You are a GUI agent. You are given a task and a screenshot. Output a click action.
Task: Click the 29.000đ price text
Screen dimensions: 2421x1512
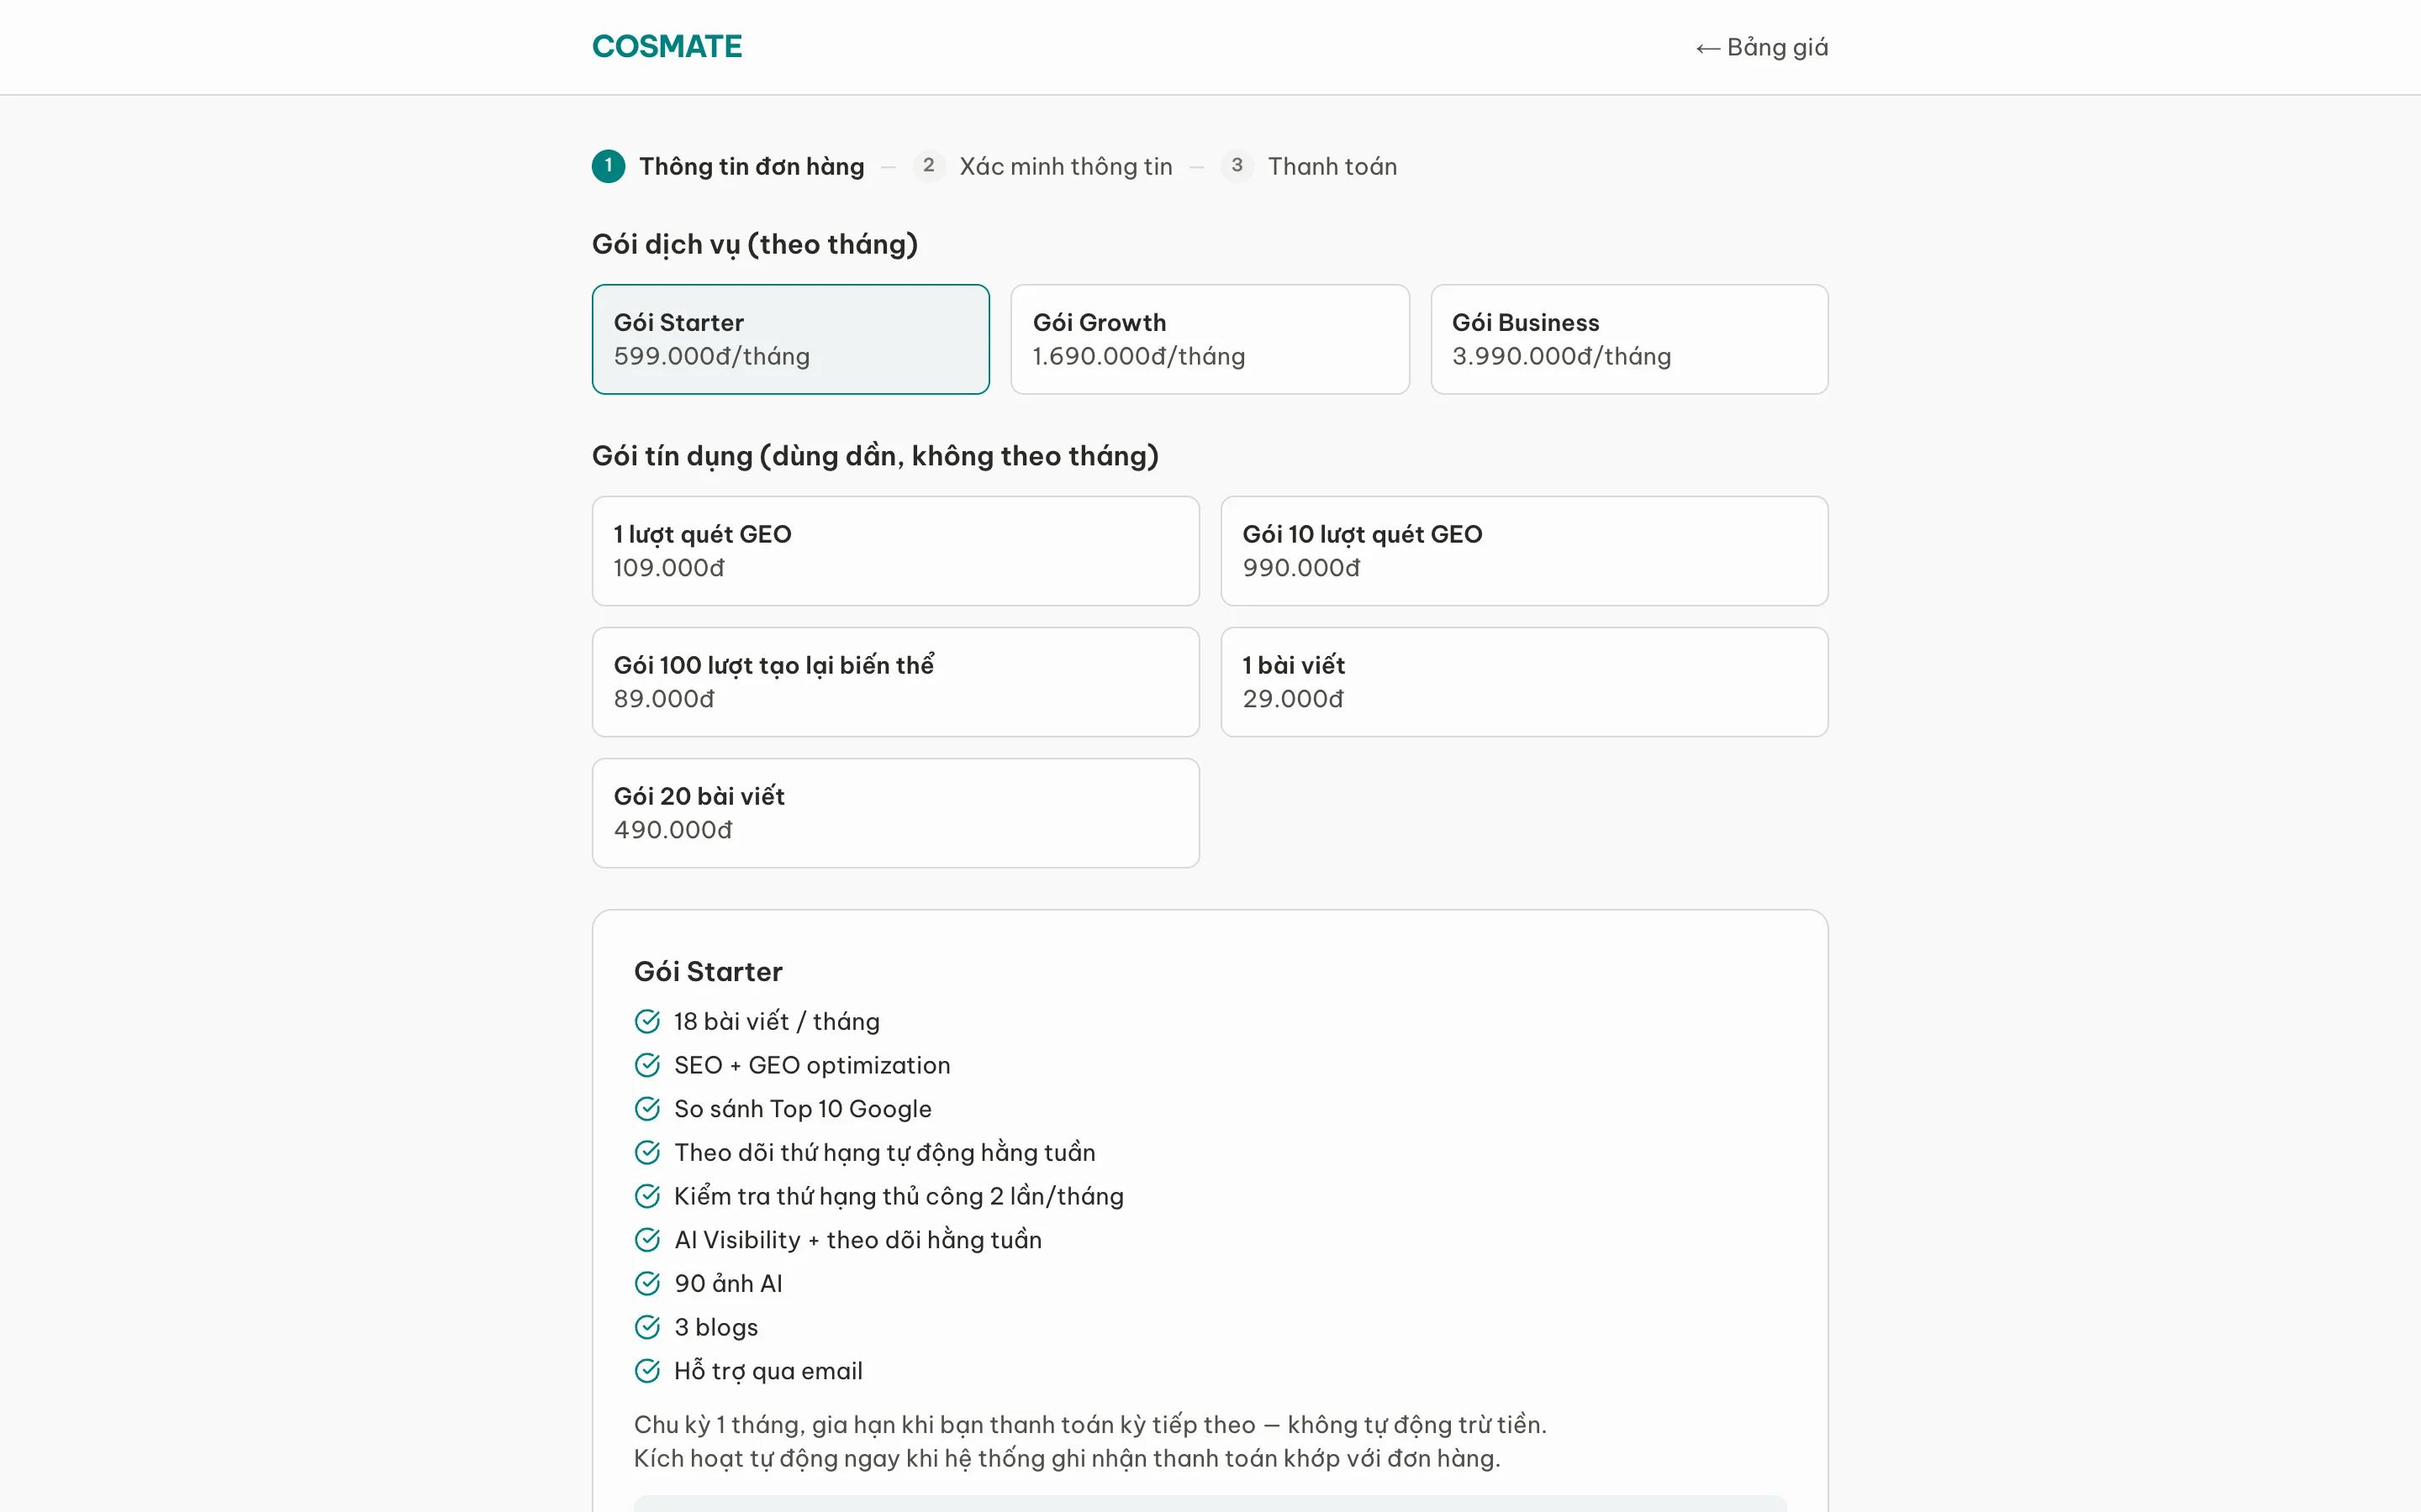[x=1294, y=699]
